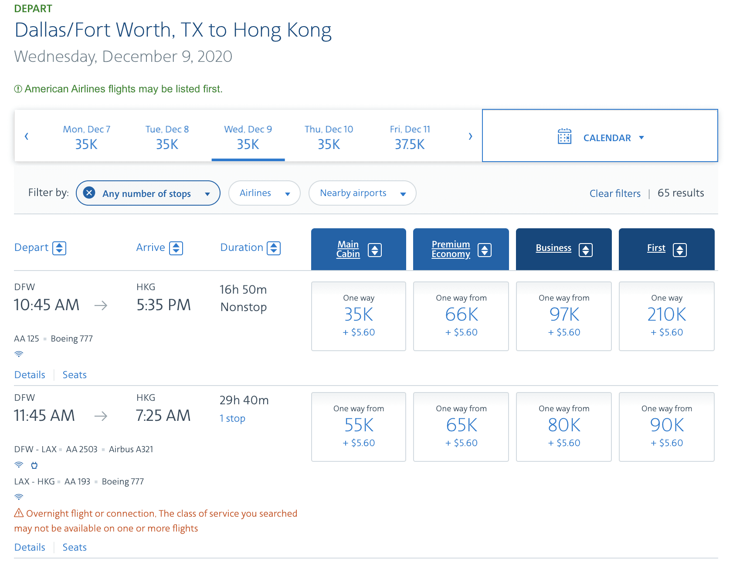Select the 35K Main Cabin nonstop fare
The image size is (733, 562).
click(x=358, y=316)
